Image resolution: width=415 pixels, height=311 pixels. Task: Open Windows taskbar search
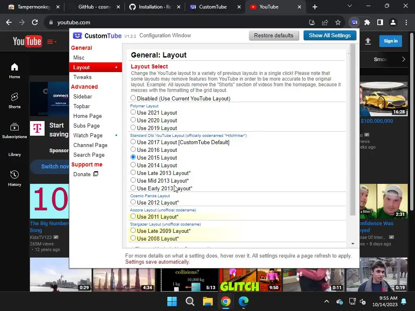190,301
